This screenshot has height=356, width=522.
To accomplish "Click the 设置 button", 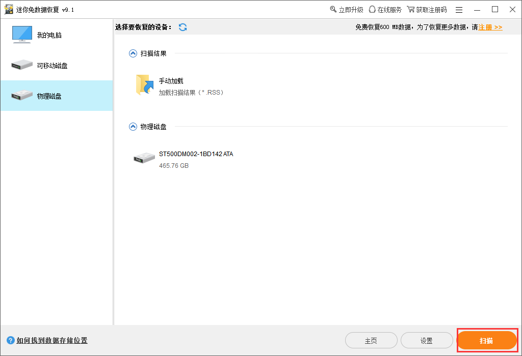I will (427, 340).
